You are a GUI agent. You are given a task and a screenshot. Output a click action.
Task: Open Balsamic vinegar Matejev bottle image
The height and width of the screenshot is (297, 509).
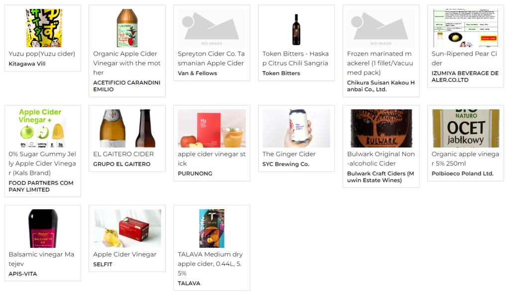pos(43,228)
